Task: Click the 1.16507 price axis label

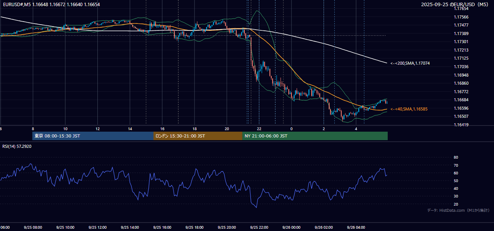Action: [462, 116]
